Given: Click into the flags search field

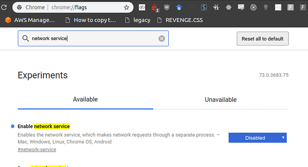Looking at the screenshot, I should click(93, 38).
